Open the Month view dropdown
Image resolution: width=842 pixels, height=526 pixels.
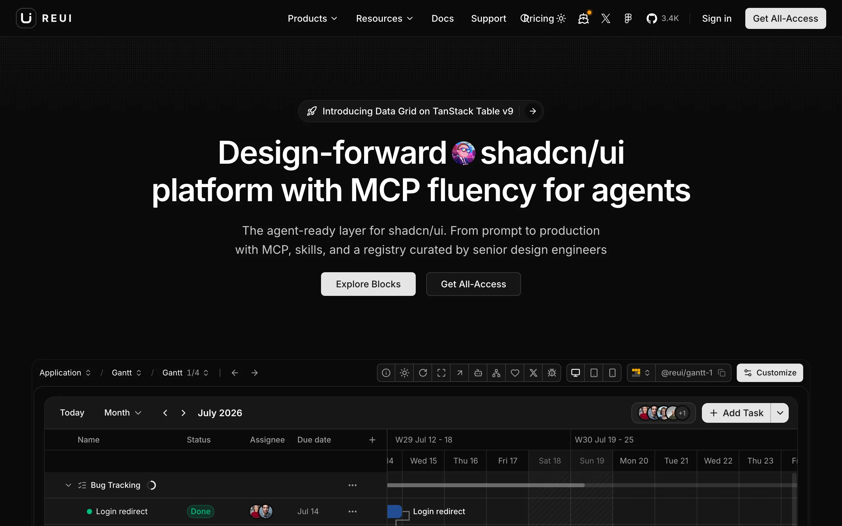[122, 413]
